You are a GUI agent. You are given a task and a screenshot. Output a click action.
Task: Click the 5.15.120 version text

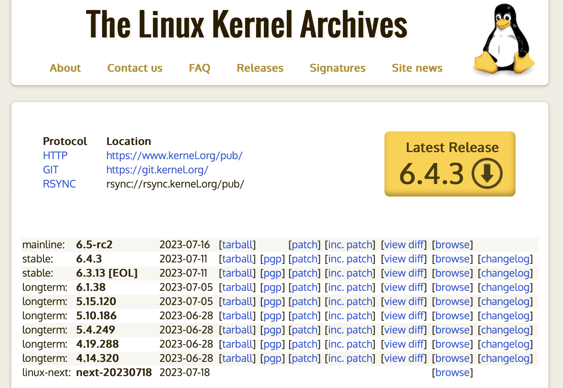click(96, 301)
